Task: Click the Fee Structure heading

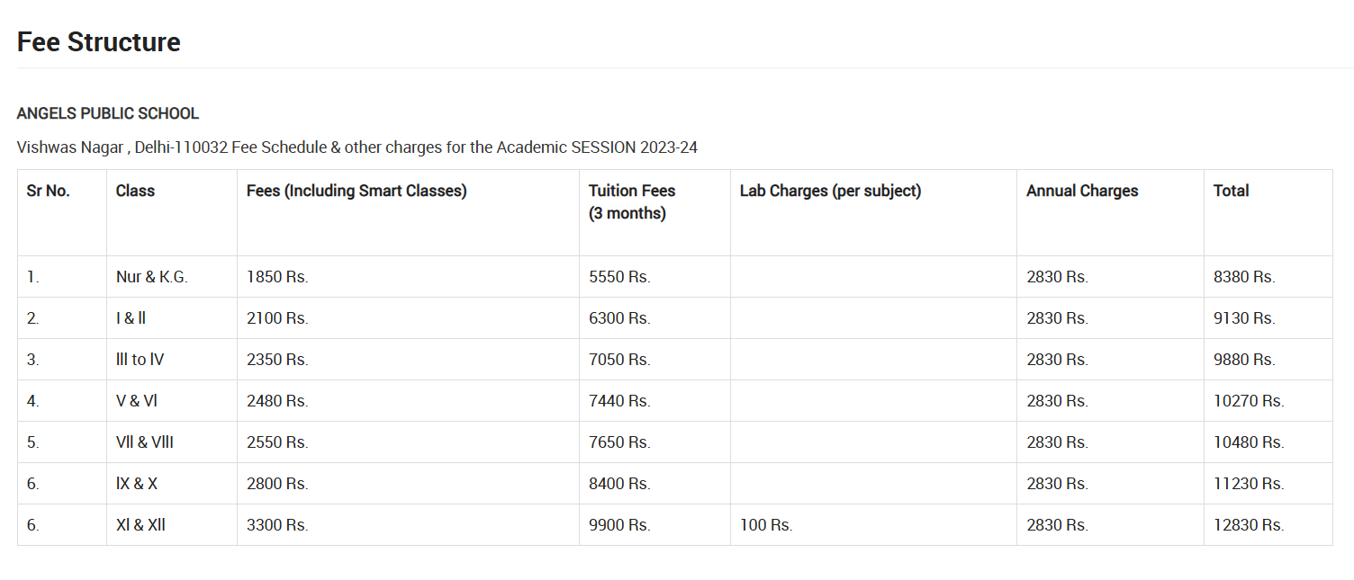Action: [x=99, y=42]
